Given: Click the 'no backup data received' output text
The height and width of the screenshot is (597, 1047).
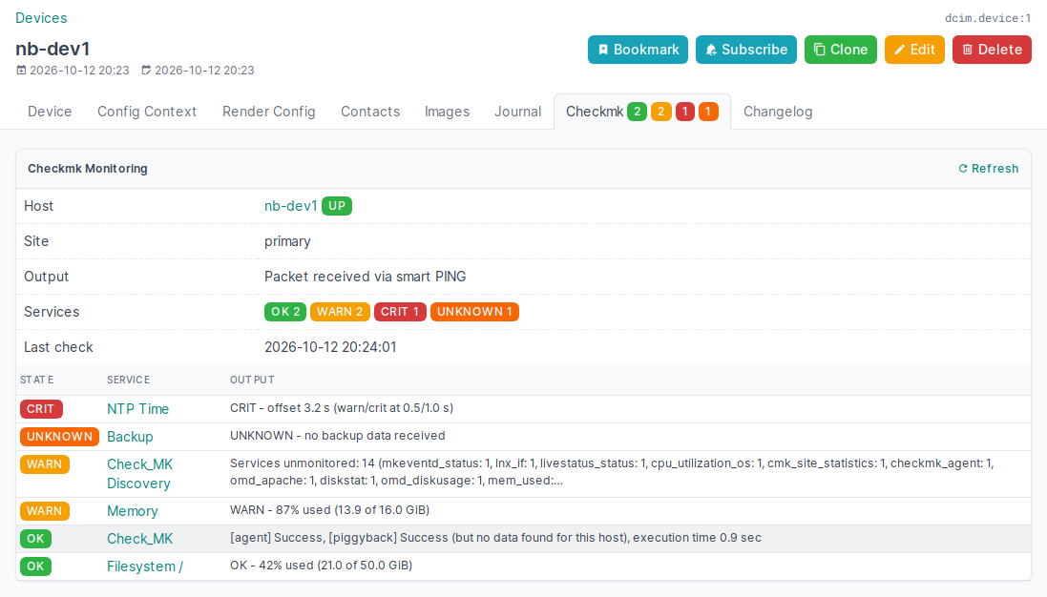Looking at the screenshot, I should pos(374,436).
